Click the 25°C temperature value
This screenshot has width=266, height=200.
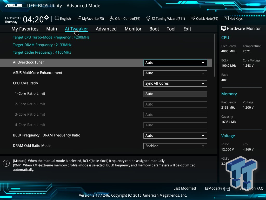[x=246, y=51]
